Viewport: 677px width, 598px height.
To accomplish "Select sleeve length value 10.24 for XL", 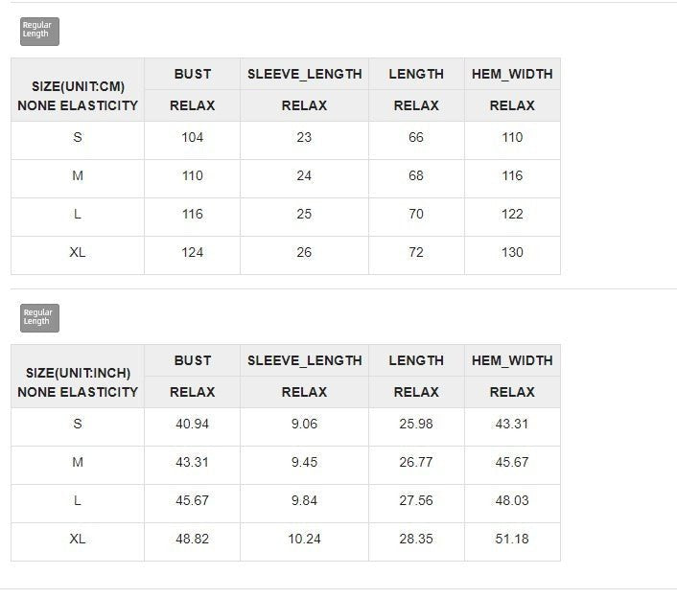I will pos(305,539).
